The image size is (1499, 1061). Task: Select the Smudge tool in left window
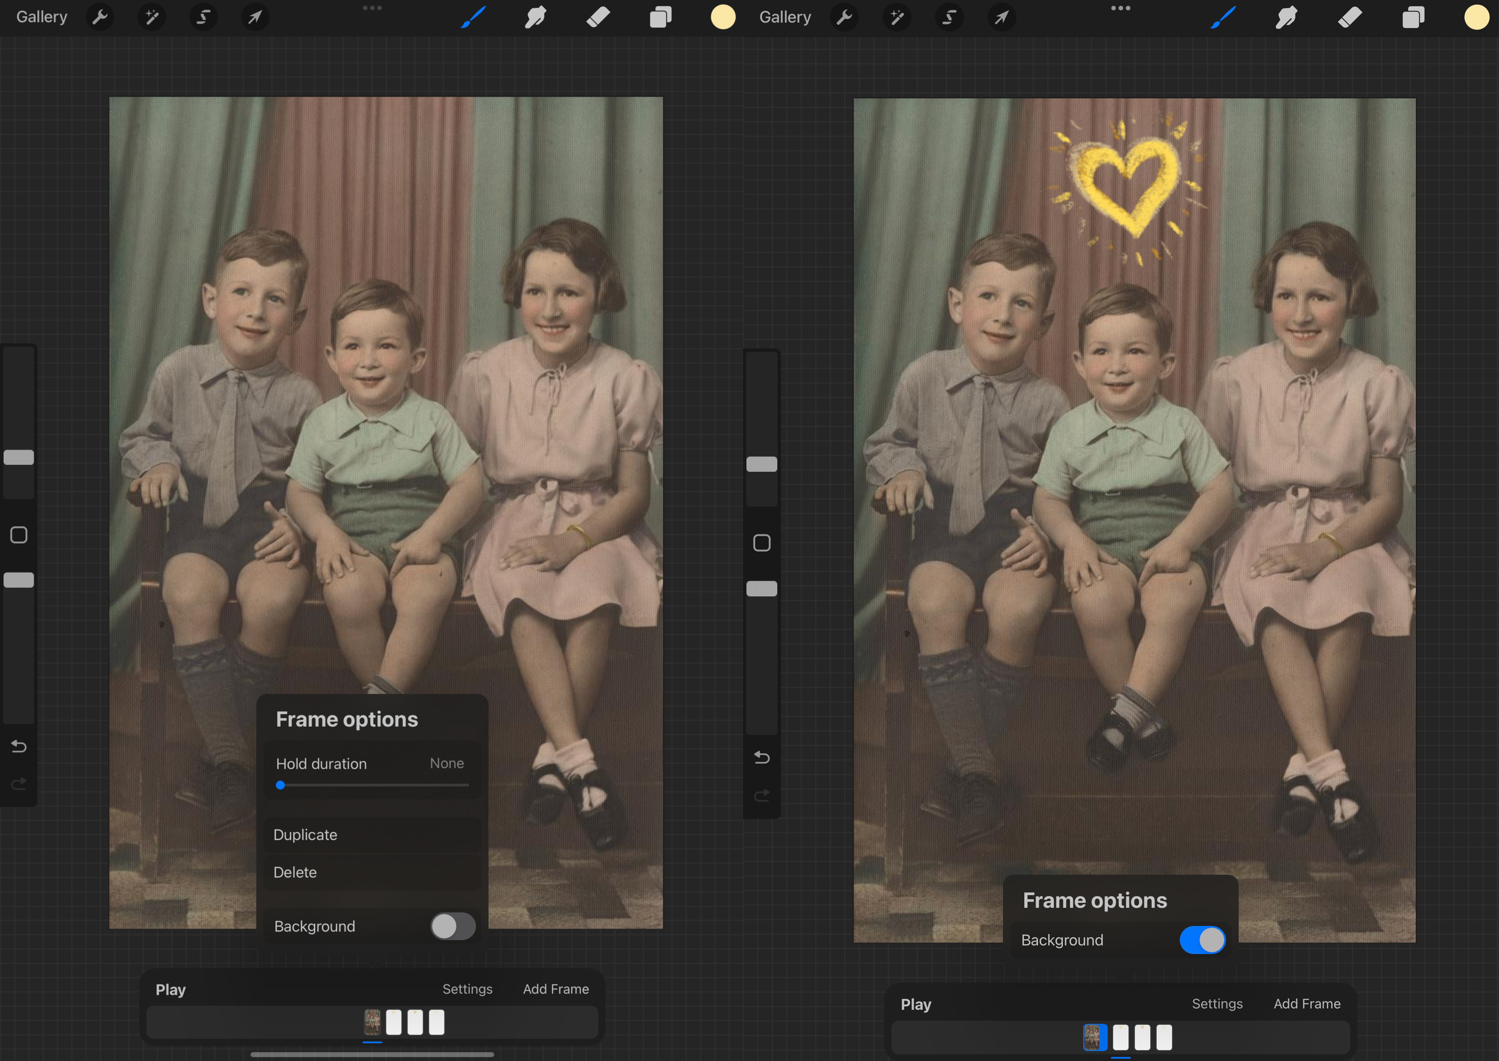click(x=535, y=17)
